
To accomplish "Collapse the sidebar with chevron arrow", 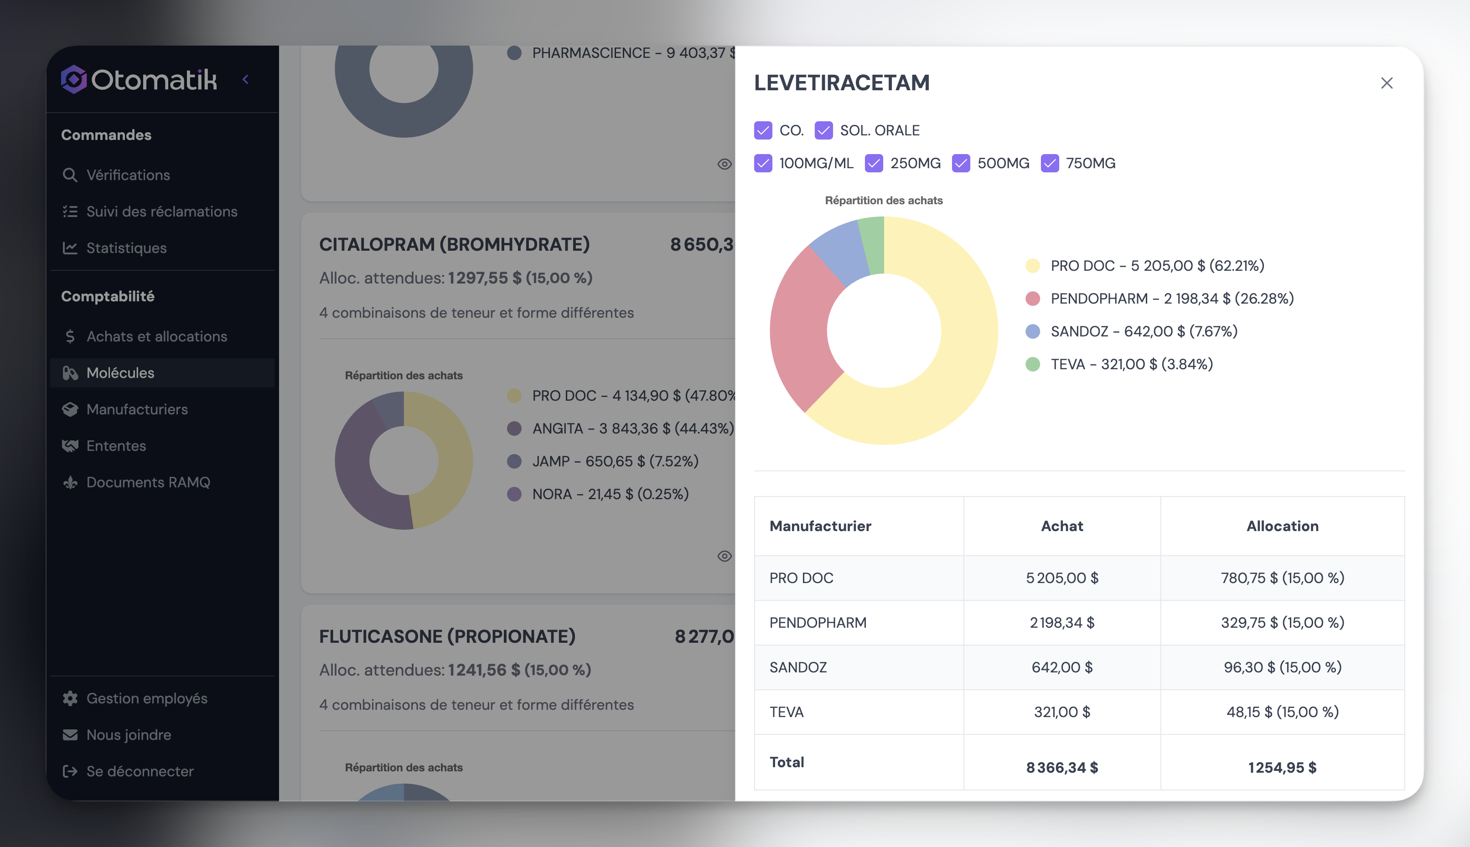I will (245, 79).
